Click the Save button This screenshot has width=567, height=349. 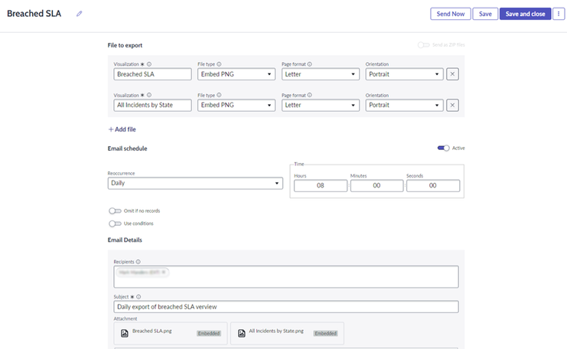[485, 14]
